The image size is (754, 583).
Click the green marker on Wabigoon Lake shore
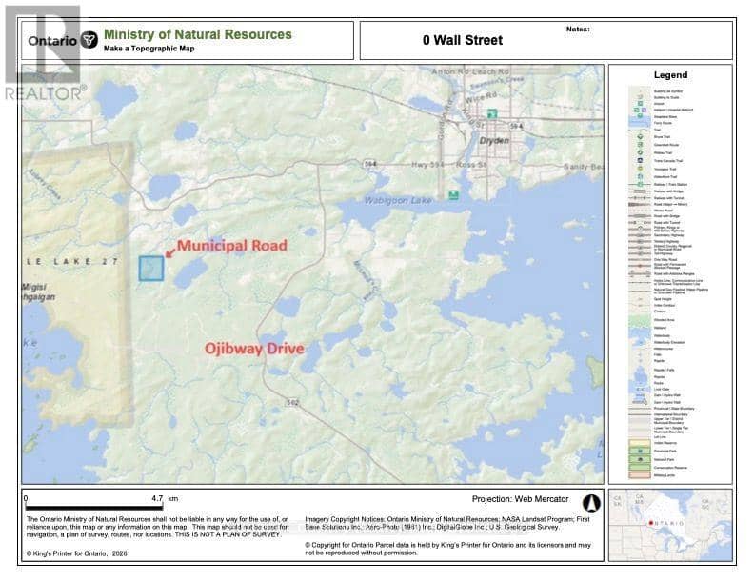click(x=453, y=195)
